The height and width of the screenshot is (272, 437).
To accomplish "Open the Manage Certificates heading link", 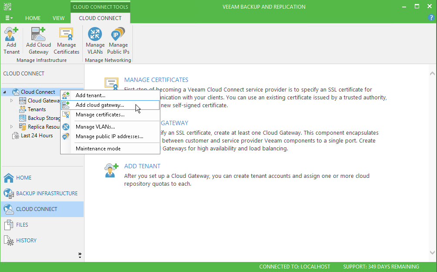I will [156, 80].
